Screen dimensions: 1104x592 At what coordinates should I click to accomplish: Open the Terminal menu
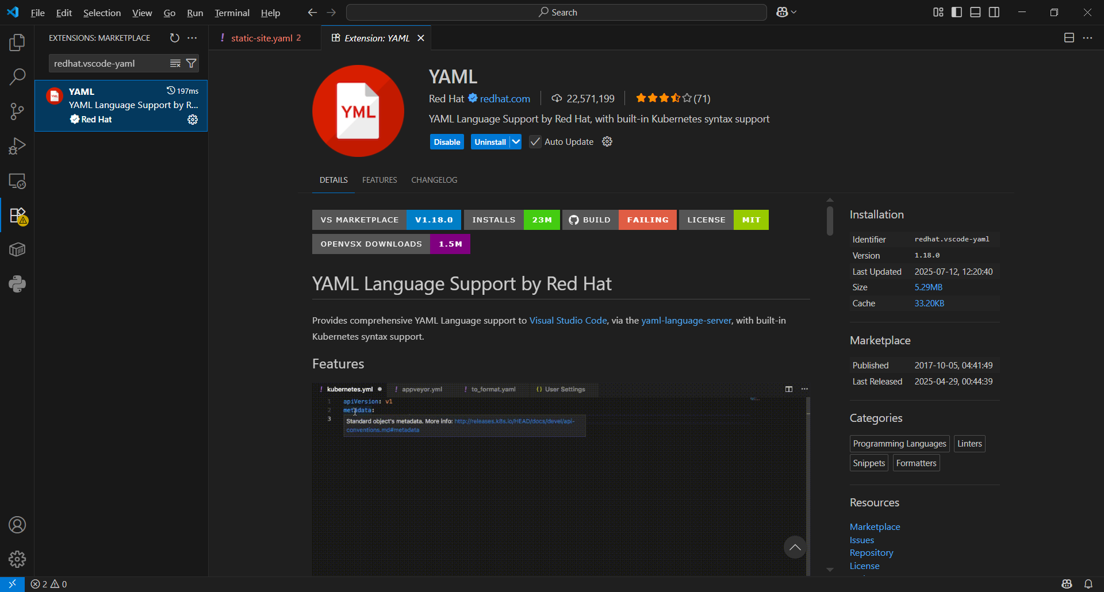[x=232, y=13]
